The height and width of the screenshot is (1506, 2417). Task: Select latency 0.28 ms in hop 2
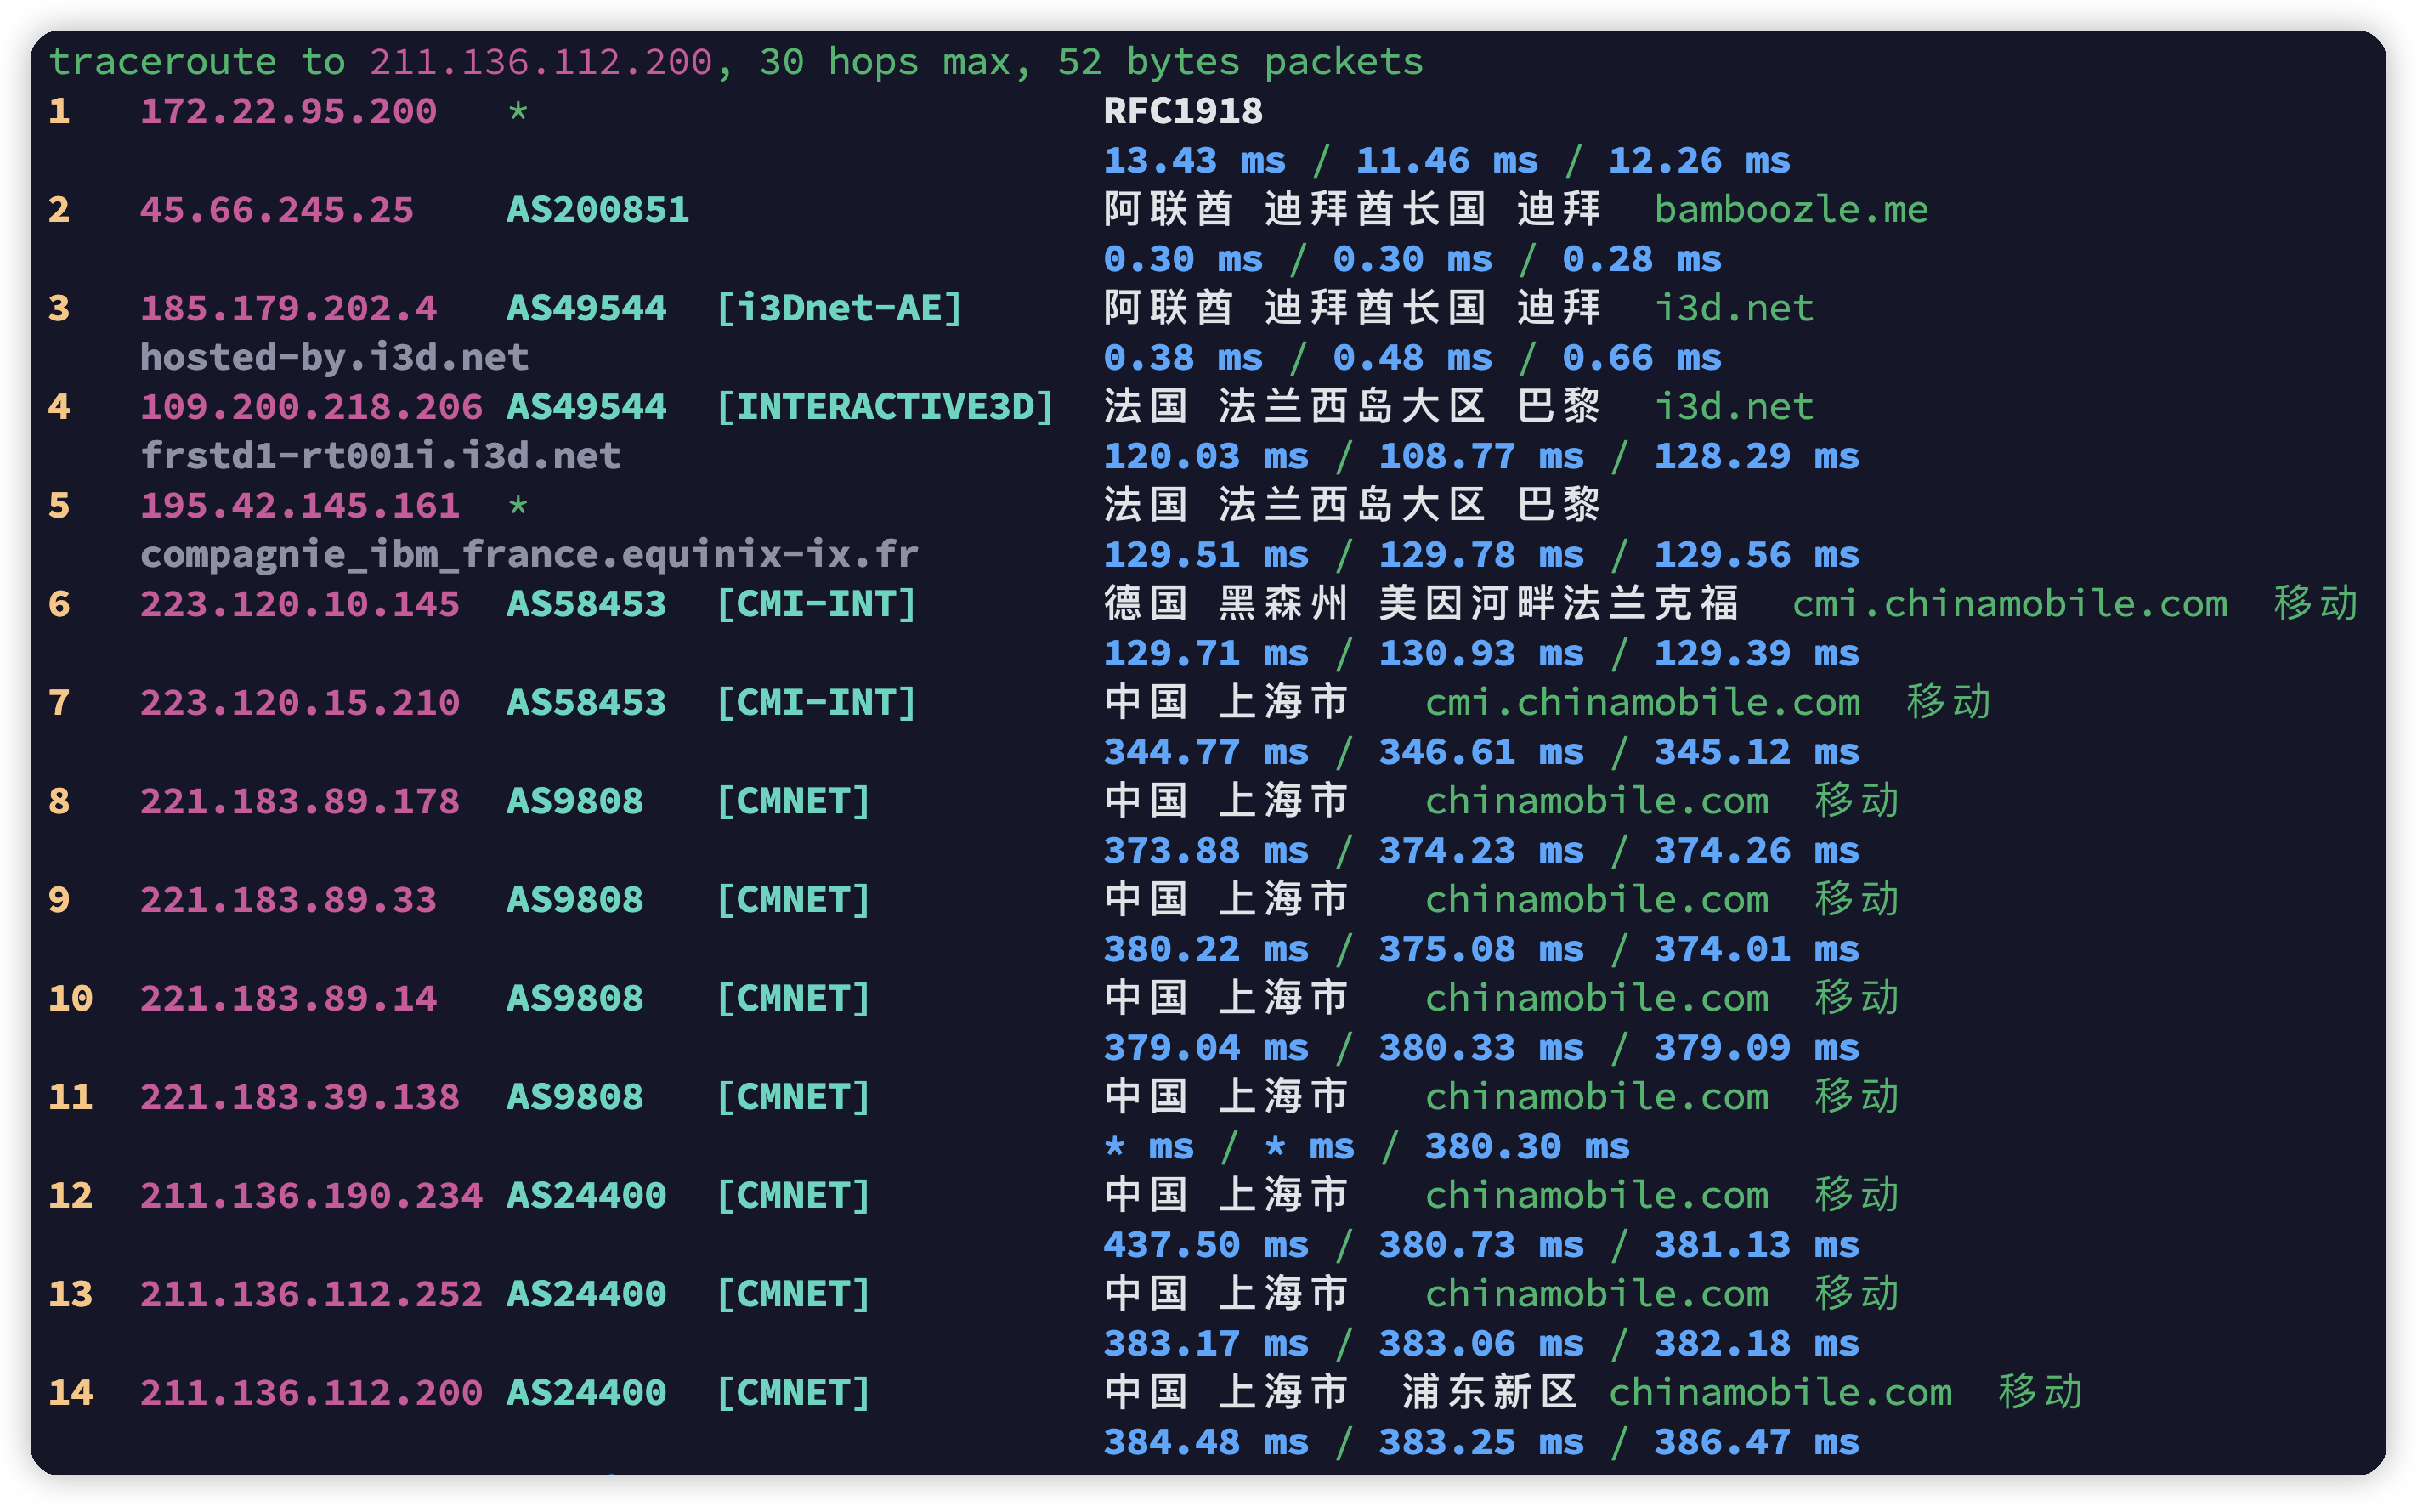coord(1641,259)
